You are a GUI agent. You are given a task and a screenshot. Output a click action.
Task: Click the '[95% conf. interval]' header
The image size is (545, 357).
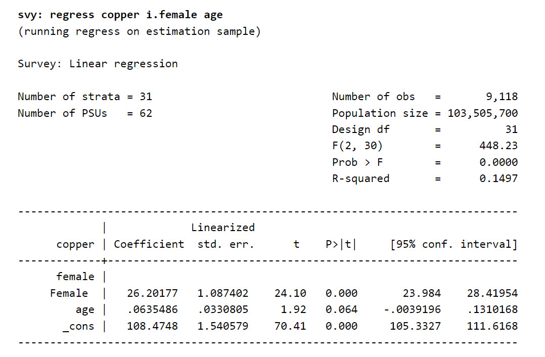(454, 245)
